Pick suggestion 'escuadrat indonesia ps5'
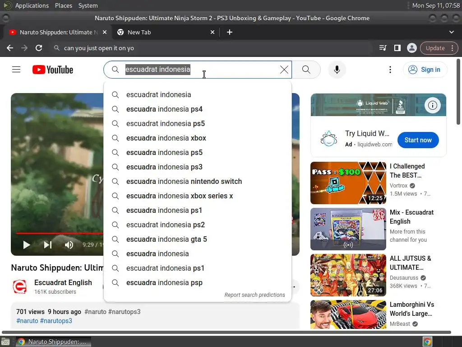This screenshot has height=347, width=462. point(198,124)
